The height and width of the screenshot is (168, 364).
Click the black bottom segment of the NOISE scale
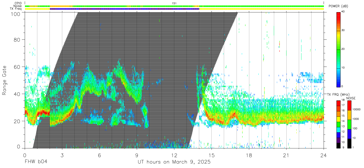click(349, 143)
